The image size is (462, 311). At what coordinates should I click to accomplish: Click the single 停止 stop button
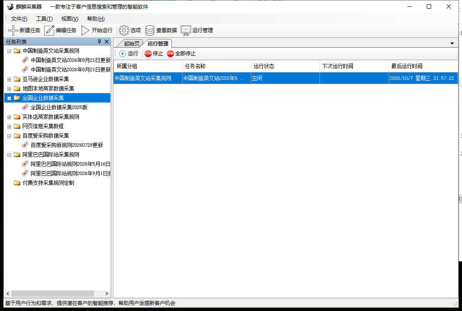point(154,54)
